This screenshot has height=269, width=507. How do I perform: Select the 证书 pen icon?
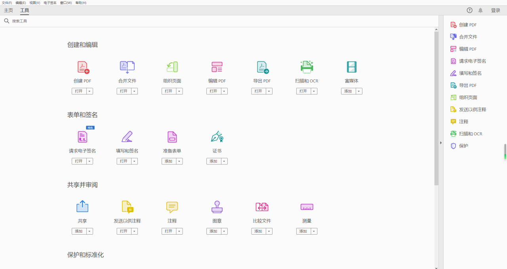coord(217,137)
